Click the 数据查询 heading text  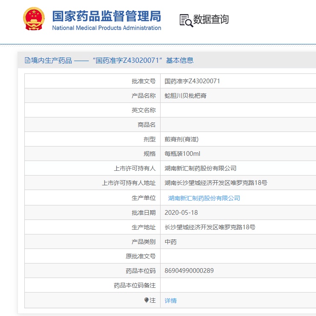211,20
